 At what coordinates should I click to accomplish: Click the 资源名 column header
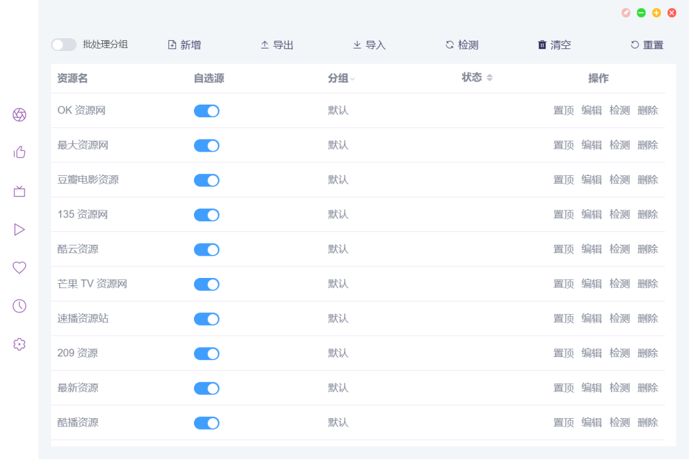(x=73, y=78)
